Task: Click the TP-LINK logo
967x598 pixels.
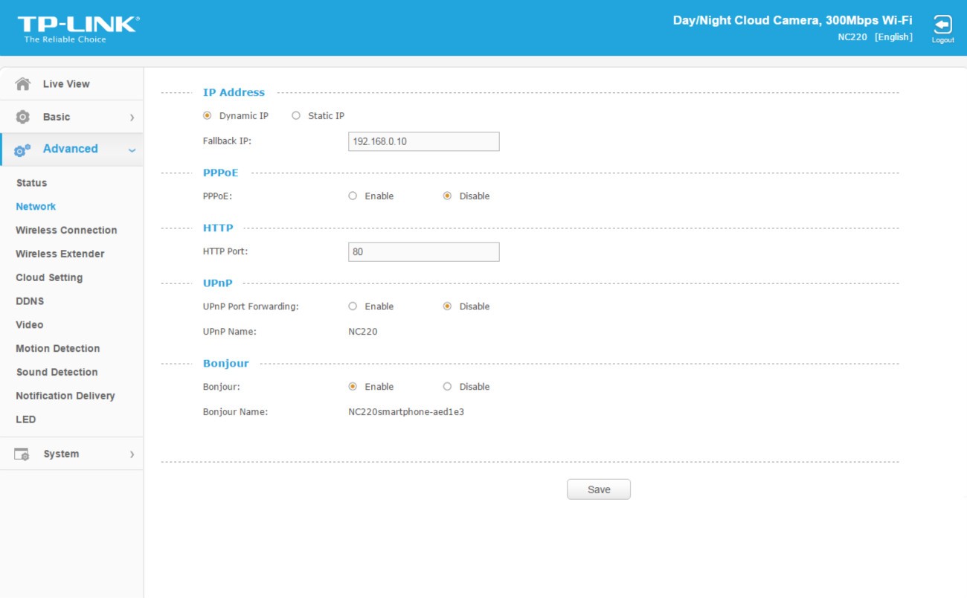Action: (x=77, y=28)
